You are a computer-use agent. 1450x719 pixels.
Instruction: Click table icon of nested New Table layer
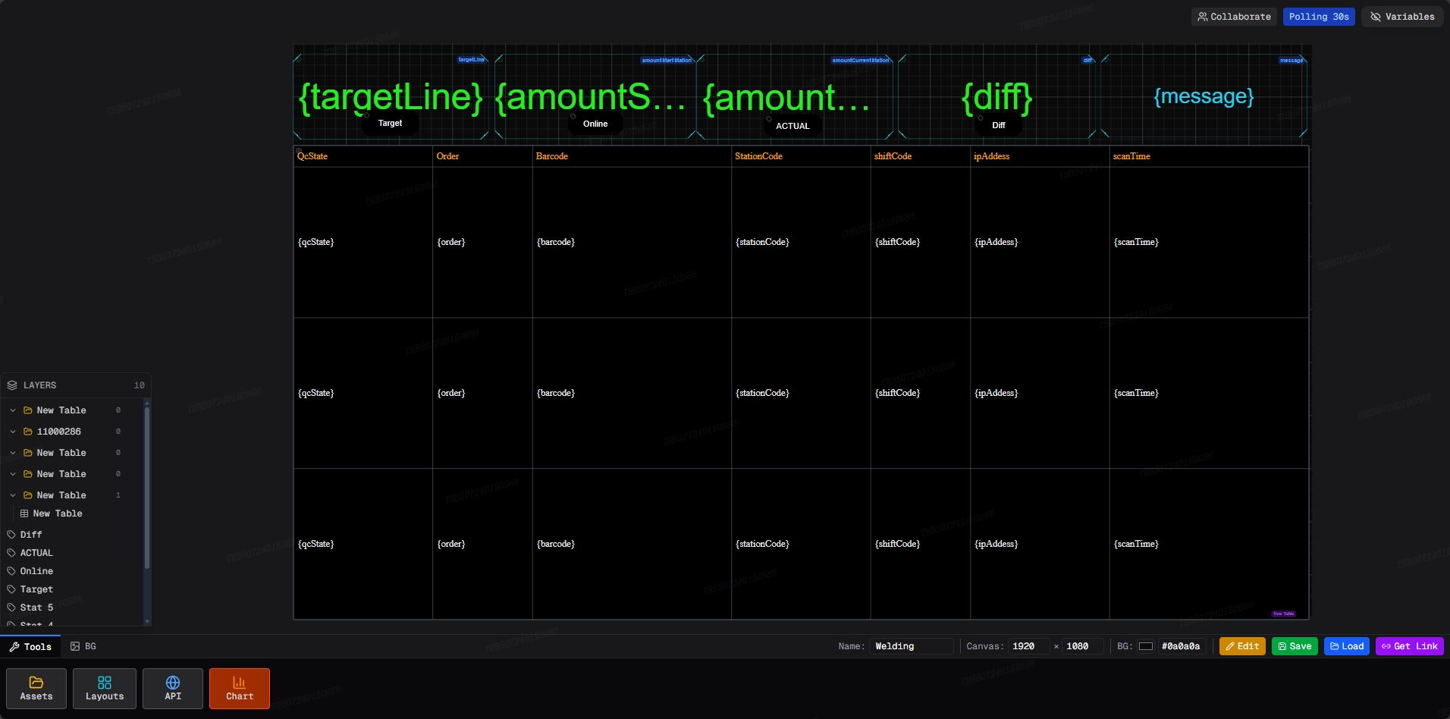[24, 513]
